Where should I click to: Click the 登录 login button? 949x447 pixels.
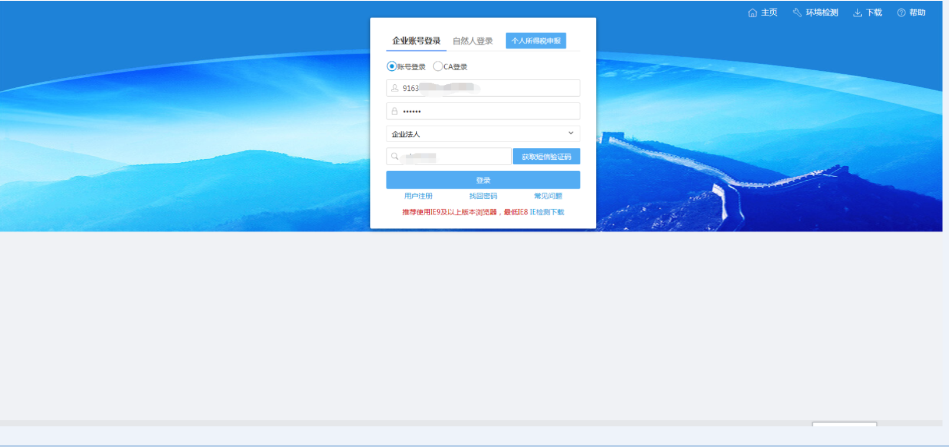click(483, 180)
